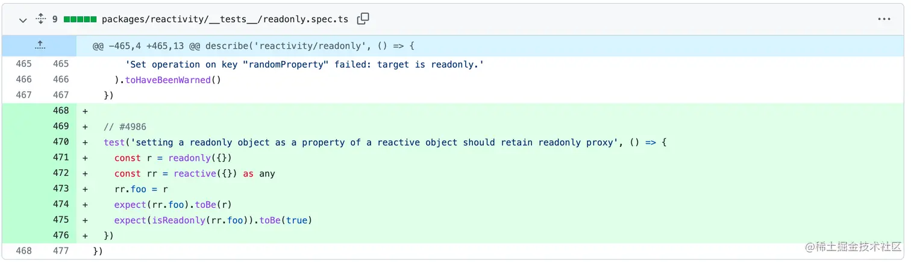Click the green diffstat squares
The height and width of the screenshot is (262, 911).
pyautogui.click(x=80, y=19)
